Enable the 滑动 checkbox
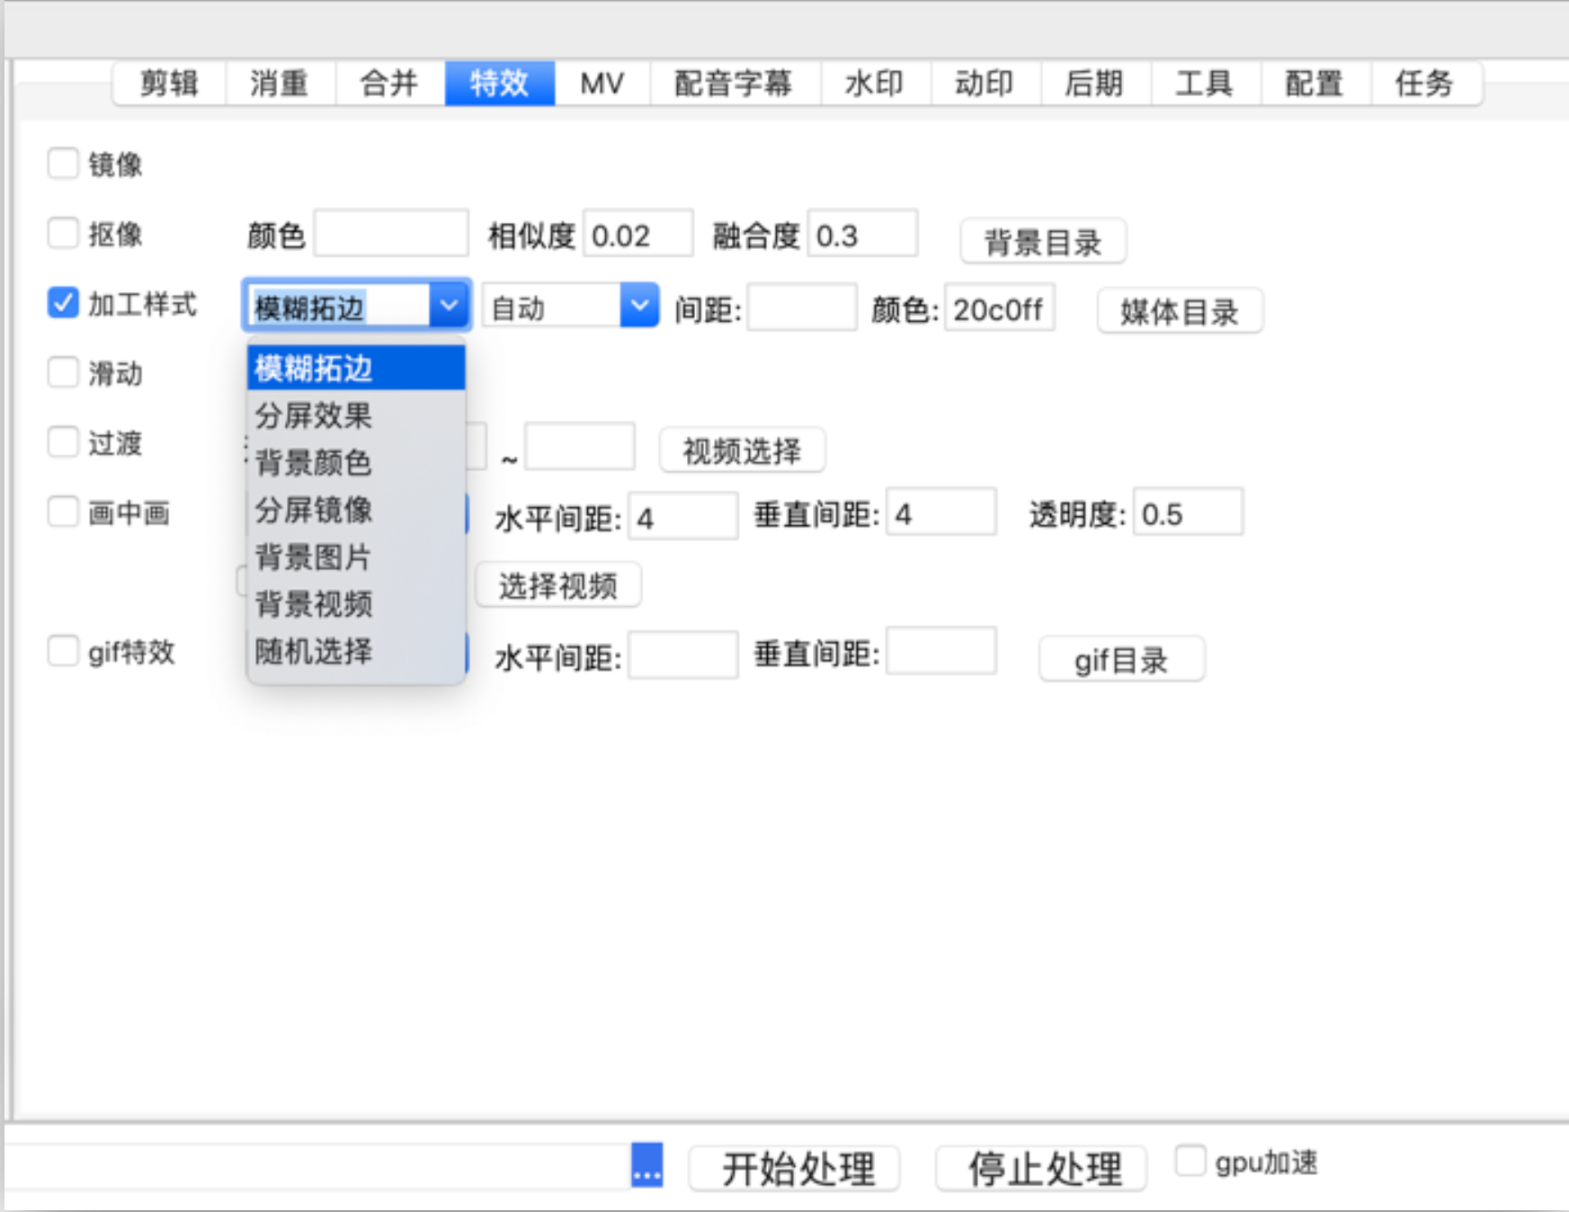 point(63,372)
